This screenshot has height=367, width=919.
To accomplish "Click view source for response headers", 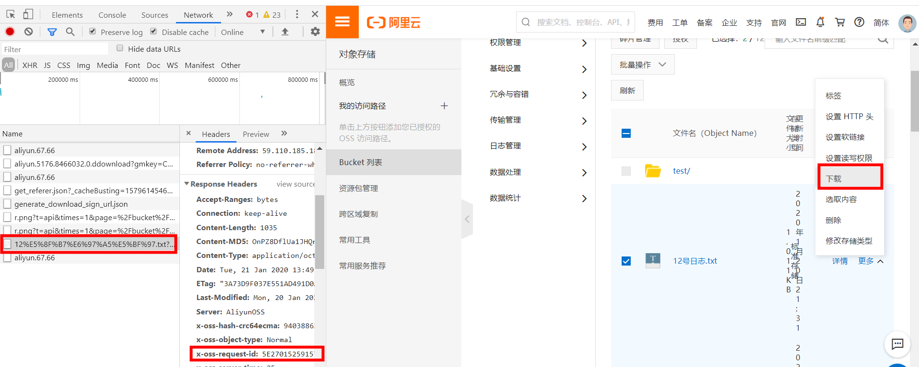I will coord(295,184).
